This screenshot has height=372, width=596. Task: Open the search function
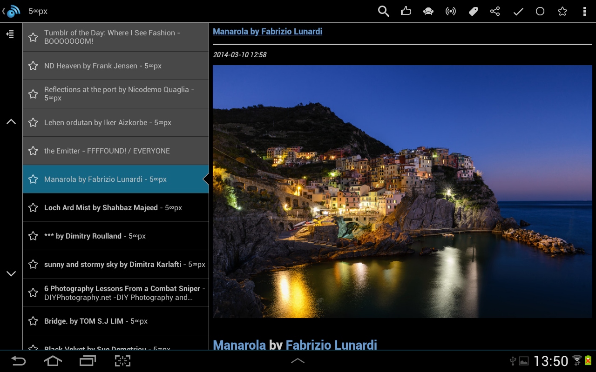point(383,11)
